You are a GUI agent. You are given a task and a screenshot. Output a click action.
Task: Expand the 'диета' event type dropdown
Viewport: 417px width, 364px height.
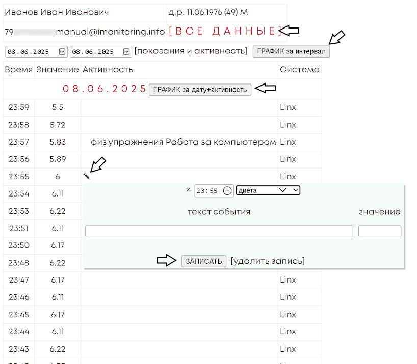pos(268,190)
